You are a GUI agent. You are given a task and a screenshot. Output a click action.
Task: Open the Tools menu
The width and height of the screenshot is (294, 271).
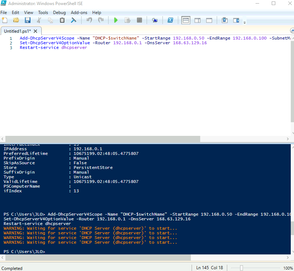43,13
